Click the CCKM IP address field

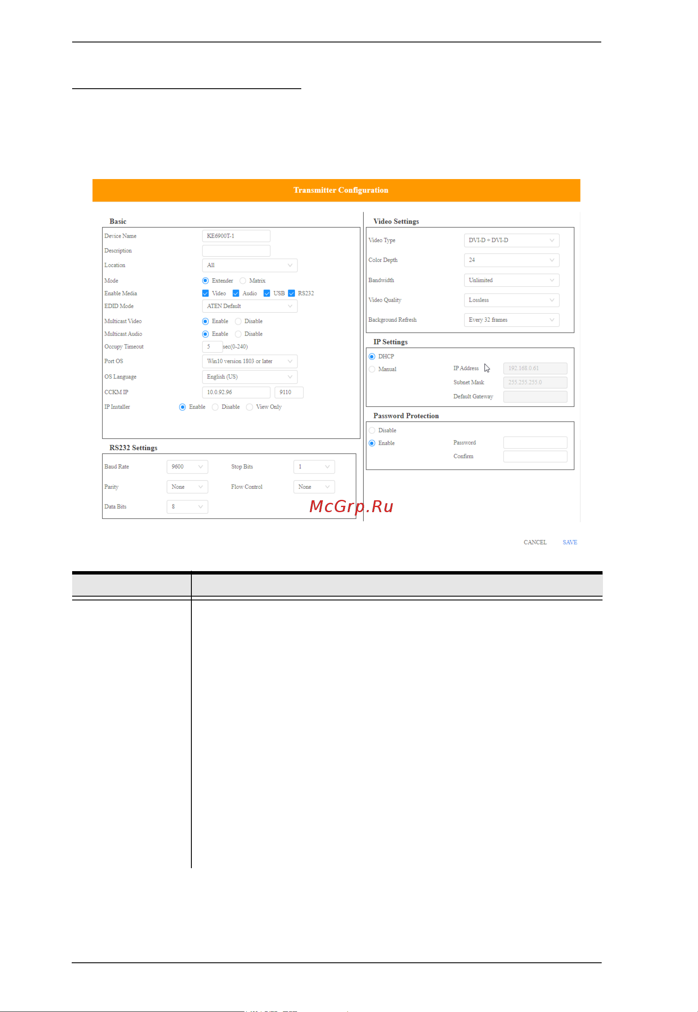coord(236,392)
